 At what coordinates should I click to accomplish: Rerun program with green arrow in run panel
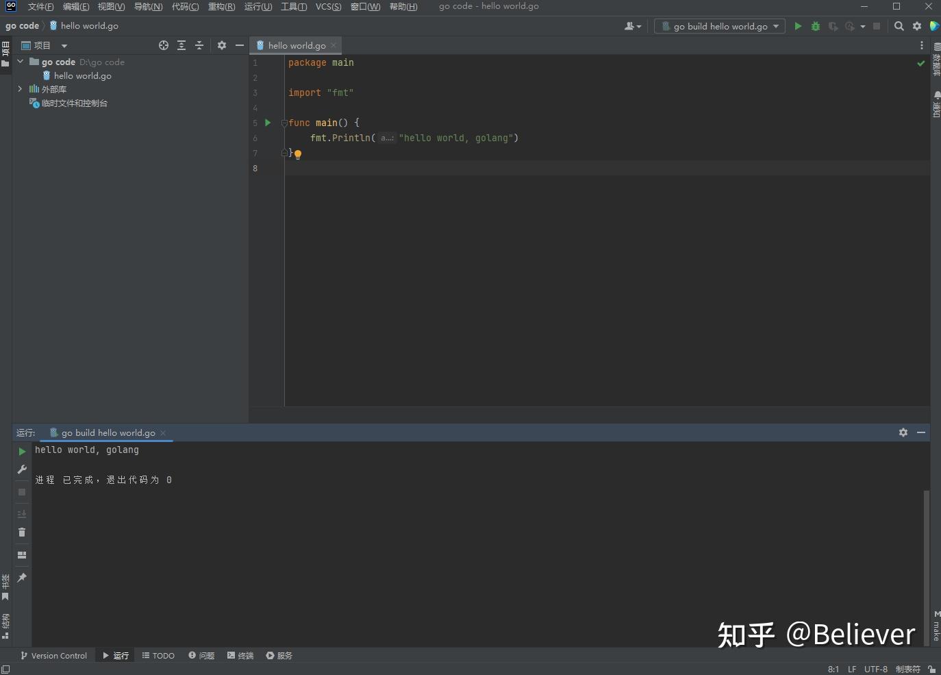point(22,452)
